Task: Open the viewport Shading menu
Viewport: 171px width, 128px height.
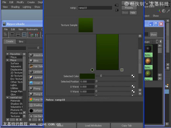Action: point(15,7)
